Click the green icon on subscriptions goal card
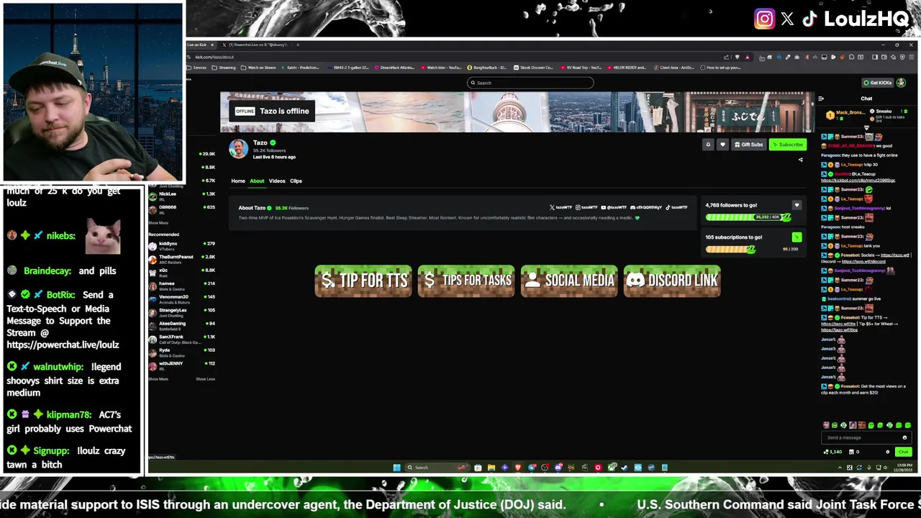 coord(797,237)
